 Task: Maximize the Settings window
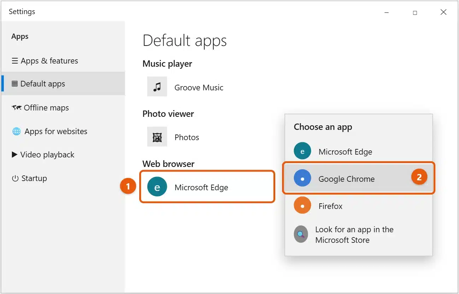pyautogui.click(x=415, y=12)
